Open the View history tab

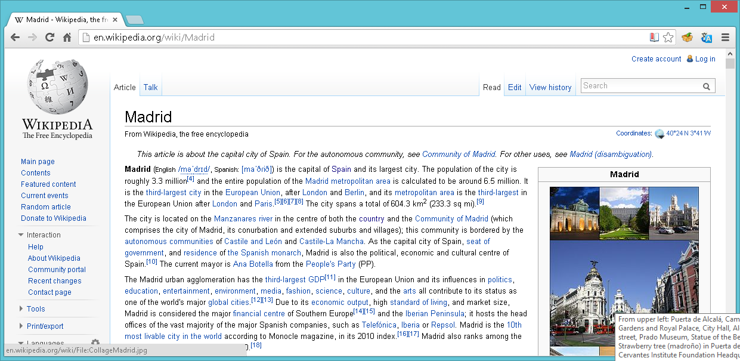(x=550, y=87)
